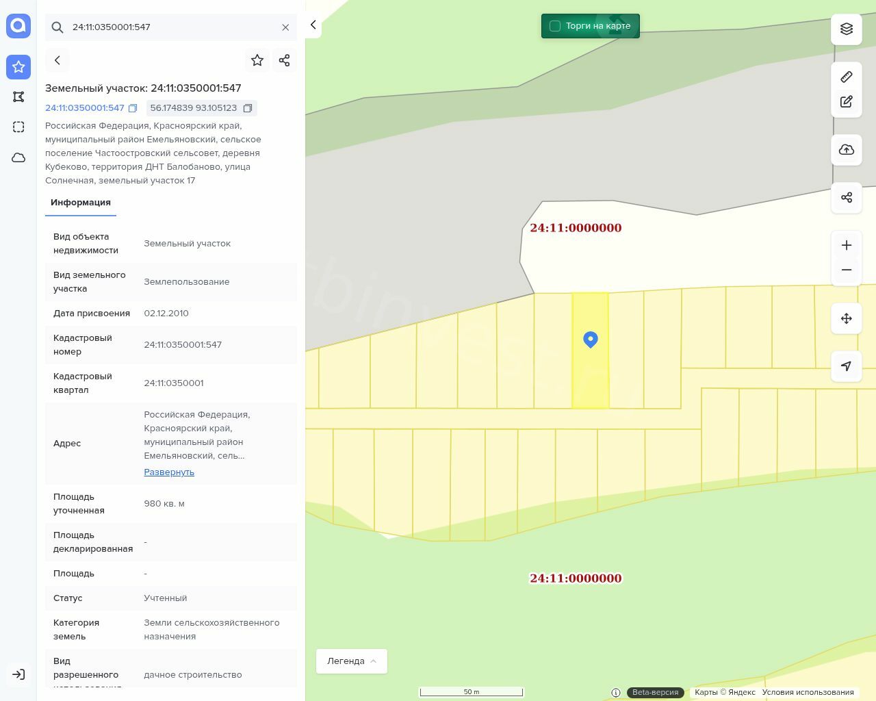The height and width of the screenshot is (701, 876).
Task: Click the blue parcel marker on map
Action: coord(591,340)
